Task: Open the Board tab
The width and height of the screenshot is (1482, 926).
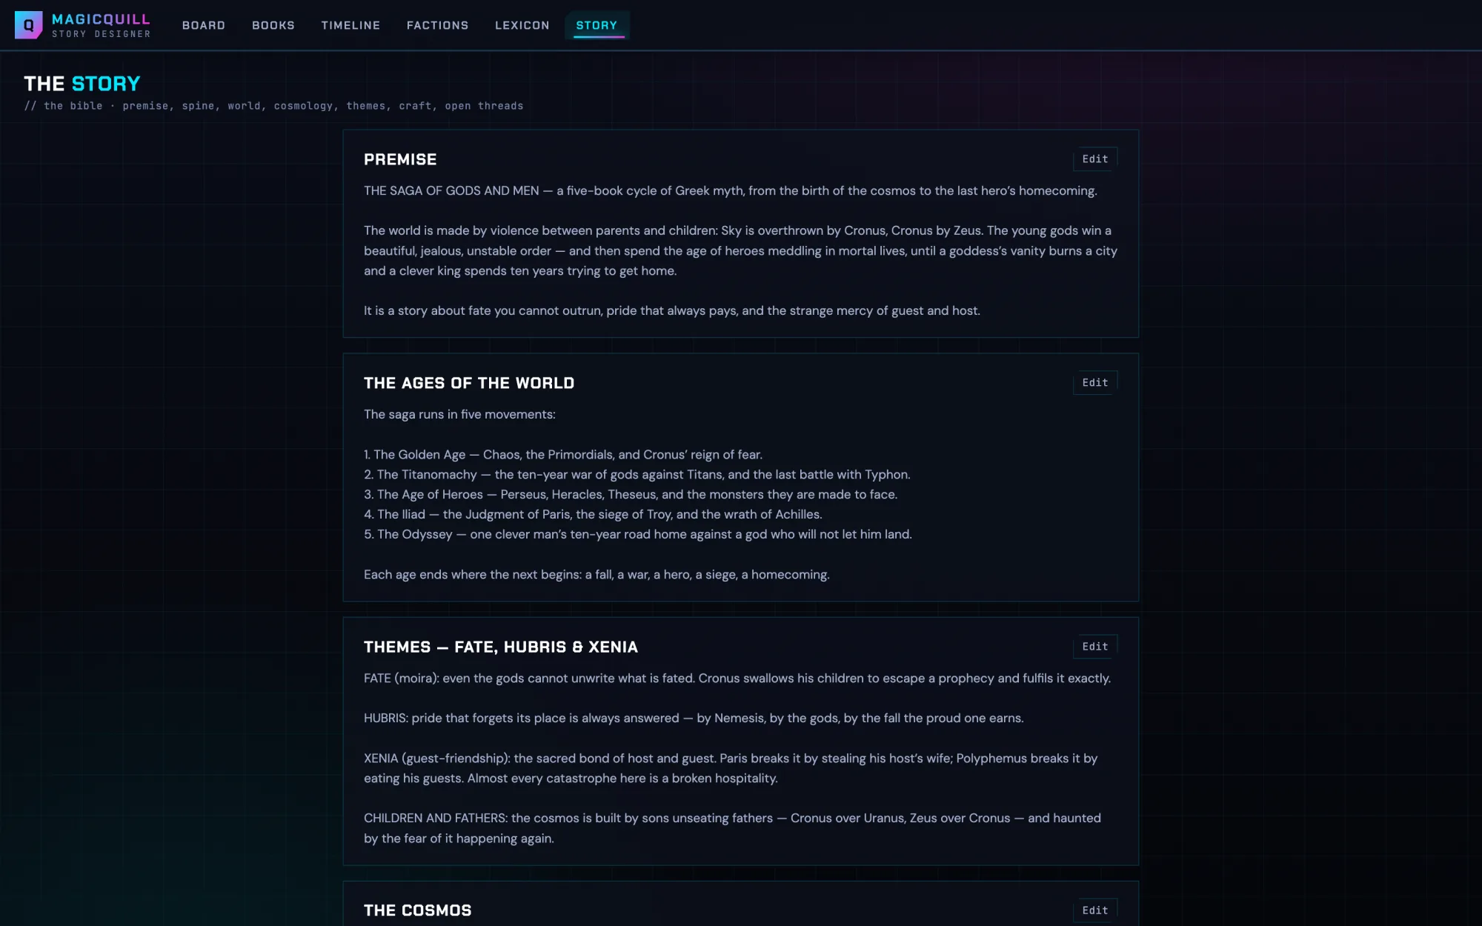Action: click(204, 25)
